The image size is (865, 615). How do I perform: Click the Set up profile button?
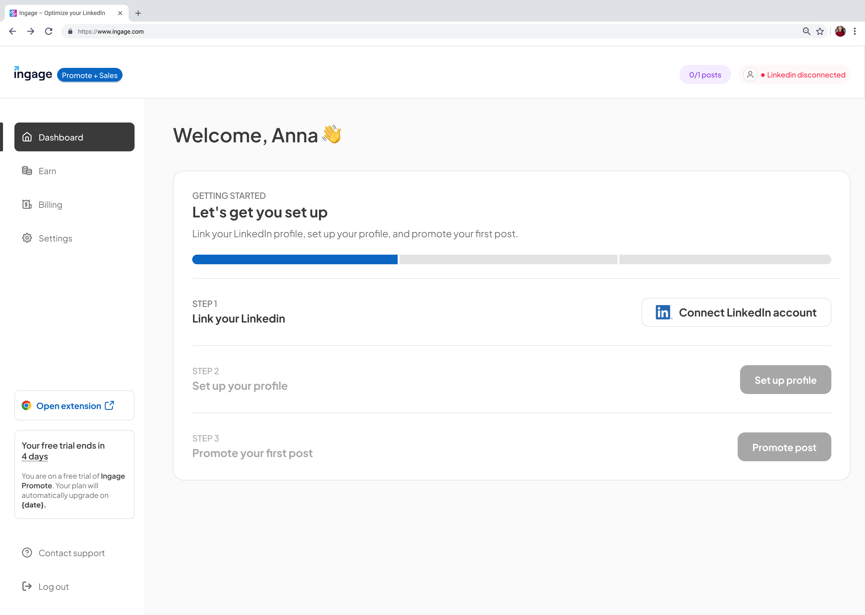[785, 380]
